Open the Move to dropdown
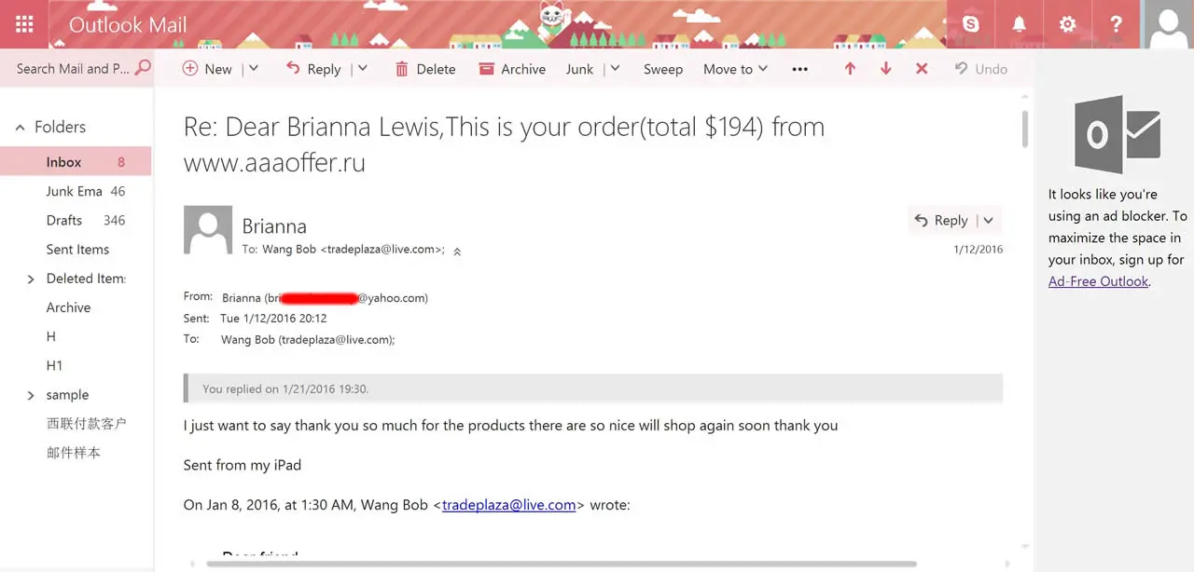Screen dimensions: 1194x572 (x=736, y=69)
